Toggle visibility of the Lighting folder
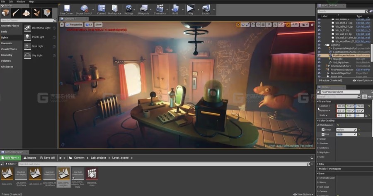This screenshot has width=373, height=196. tap(319, 45)
